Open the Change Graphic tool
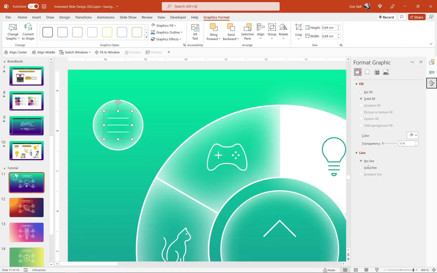437x273 pixels. click(13, 32)
